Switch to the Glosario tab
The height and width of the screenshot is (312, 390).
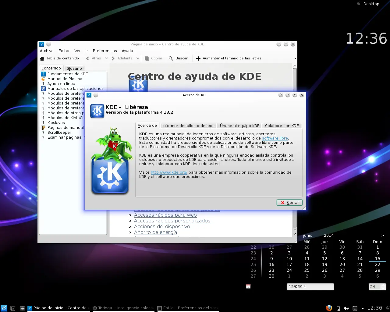click(74, 69)
